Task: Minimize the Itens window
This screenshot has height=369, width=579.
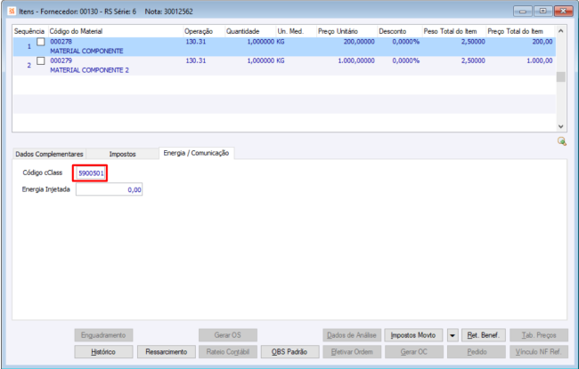Action: coord(523,11)
